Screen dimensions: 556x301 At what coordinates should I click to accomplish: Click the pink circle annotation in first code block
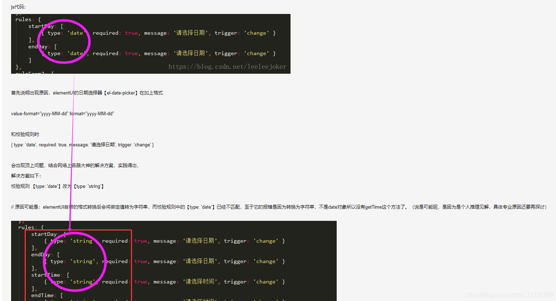point(64,41)
